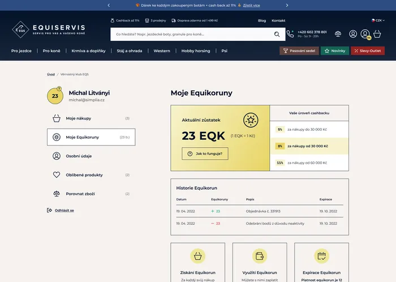Select 11% cashback level row

309,163
